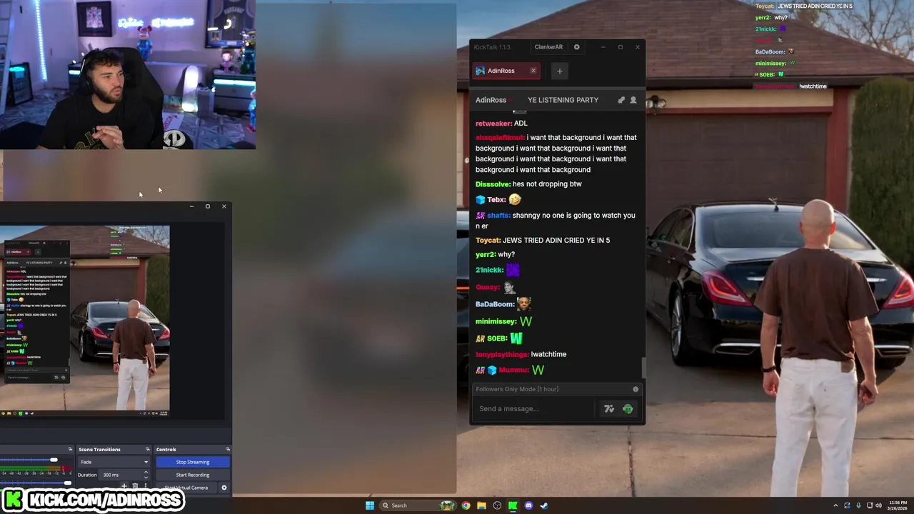The image size is (914, 514).
Task: Click the microphone tray icon
Action: [x=858, y=505]
